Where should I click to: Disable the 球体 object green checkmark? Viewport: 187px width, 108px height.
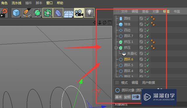tap(148, 25)
